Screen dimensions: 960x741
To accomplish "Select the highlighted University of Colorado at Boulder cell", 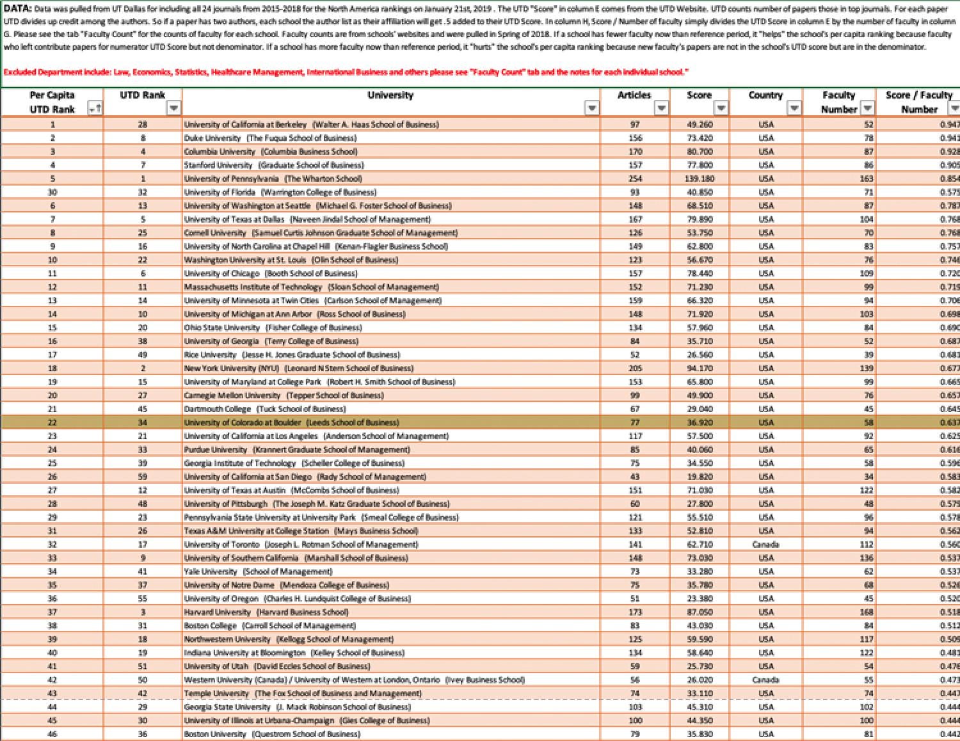I will (391, 422).
